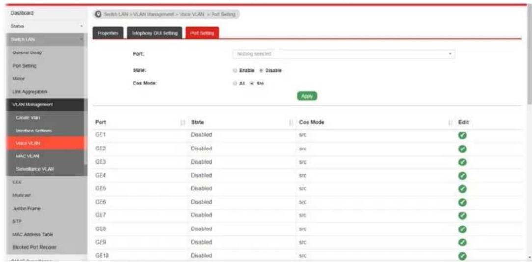Edit port GE7 voice VLAN settings
Viewport: 532px width, 262px height.
click(x=461, y=215)
